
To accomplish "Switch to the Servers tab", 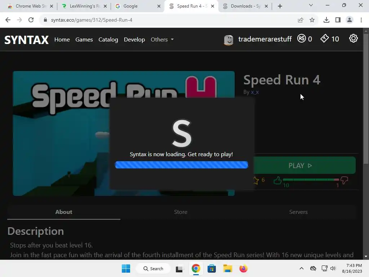I will tap(298, 212).
